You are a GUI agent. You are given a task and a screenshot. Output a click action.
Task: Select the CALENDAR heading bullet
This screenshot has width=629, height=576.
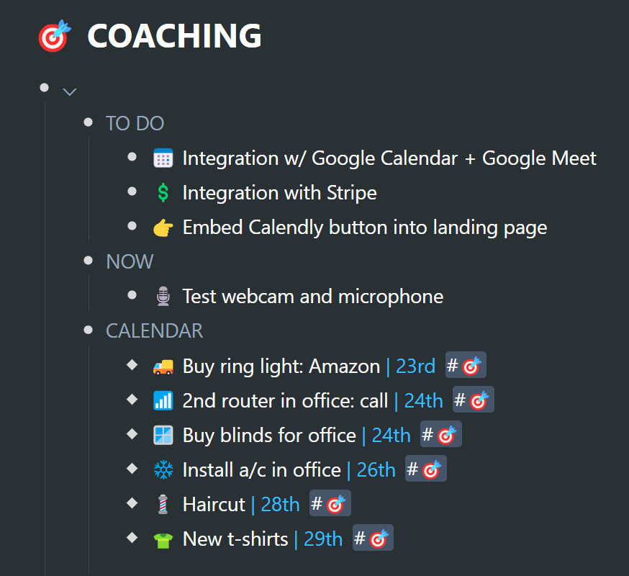(88, 330)
